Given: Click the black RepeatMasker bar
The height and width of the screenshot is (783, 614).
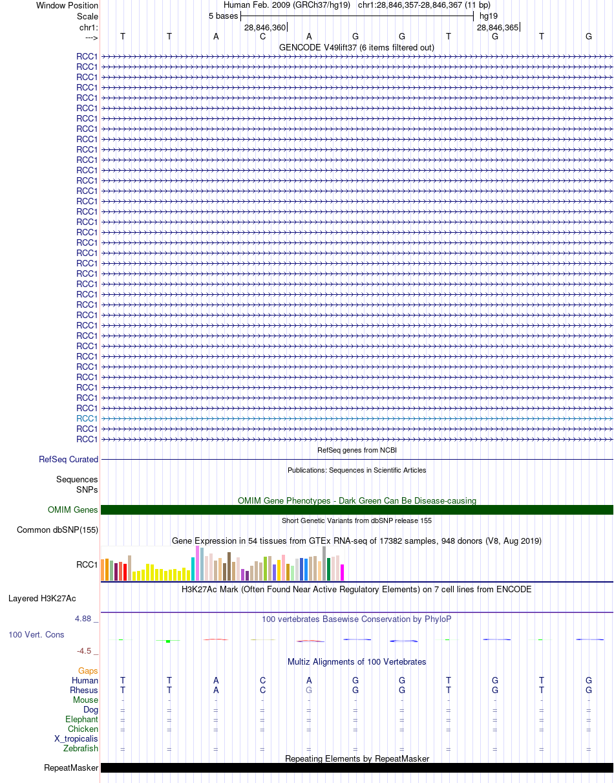Looking at the screenshot, I should [x=357, y=768].
